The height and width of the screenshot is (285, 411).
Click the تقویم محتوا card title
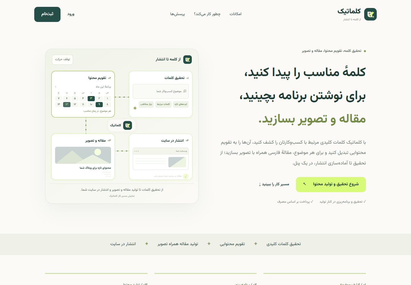pyautogui.click(x=97, y=78)
